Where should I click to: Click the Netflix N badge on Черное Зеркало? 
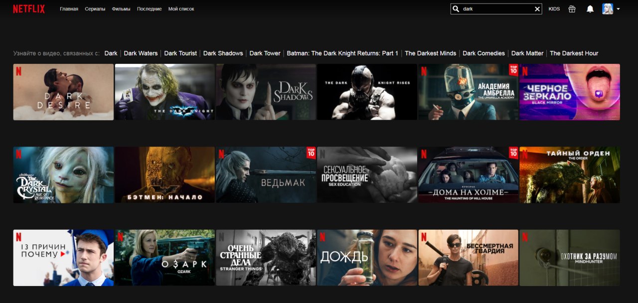[x=525, y=71]
